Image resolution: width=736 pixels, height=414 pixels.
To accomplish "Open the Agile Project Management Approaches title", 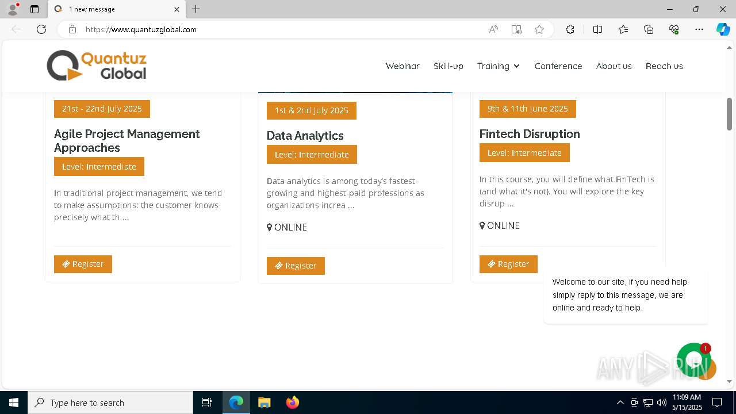I will (x=127, y=141).
